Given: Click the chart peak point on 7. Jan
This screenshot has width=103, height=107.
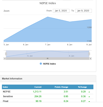Looking at the screenshot, I should coord(48,17).
